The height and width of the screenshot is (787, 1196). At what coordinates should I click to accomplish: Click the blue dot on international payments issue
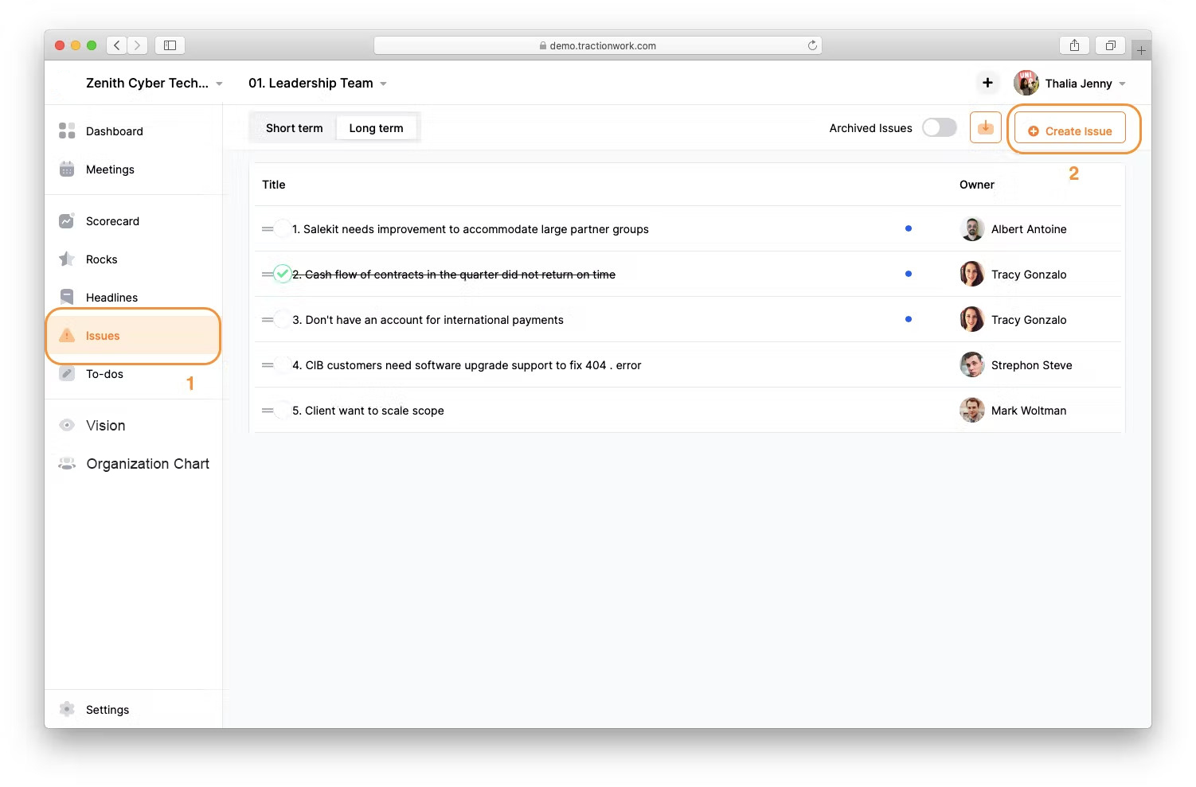[909, 319]
